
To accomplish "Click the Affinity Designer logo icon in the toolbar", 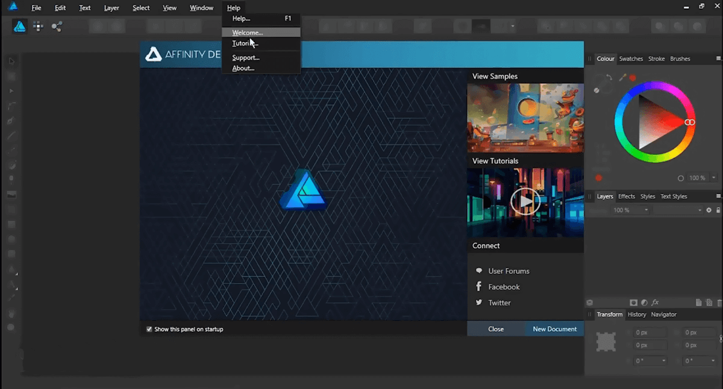I will (x=19, y=26).
